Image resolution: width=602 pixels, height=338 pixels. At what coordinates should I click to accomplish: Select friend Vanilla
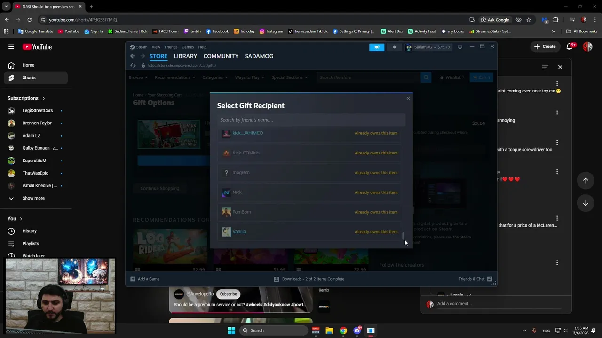click(x=309, y=231)
